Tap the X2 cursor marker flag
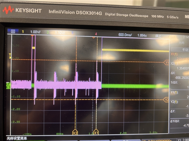This screenshot has width=189, height=141. [x=75, y=132]
